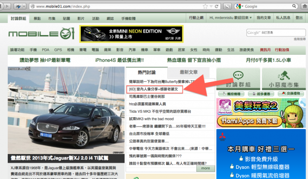Select the 熱門討論 tab
This screenshot has width=308, height=179.
(x=147, y=72)
